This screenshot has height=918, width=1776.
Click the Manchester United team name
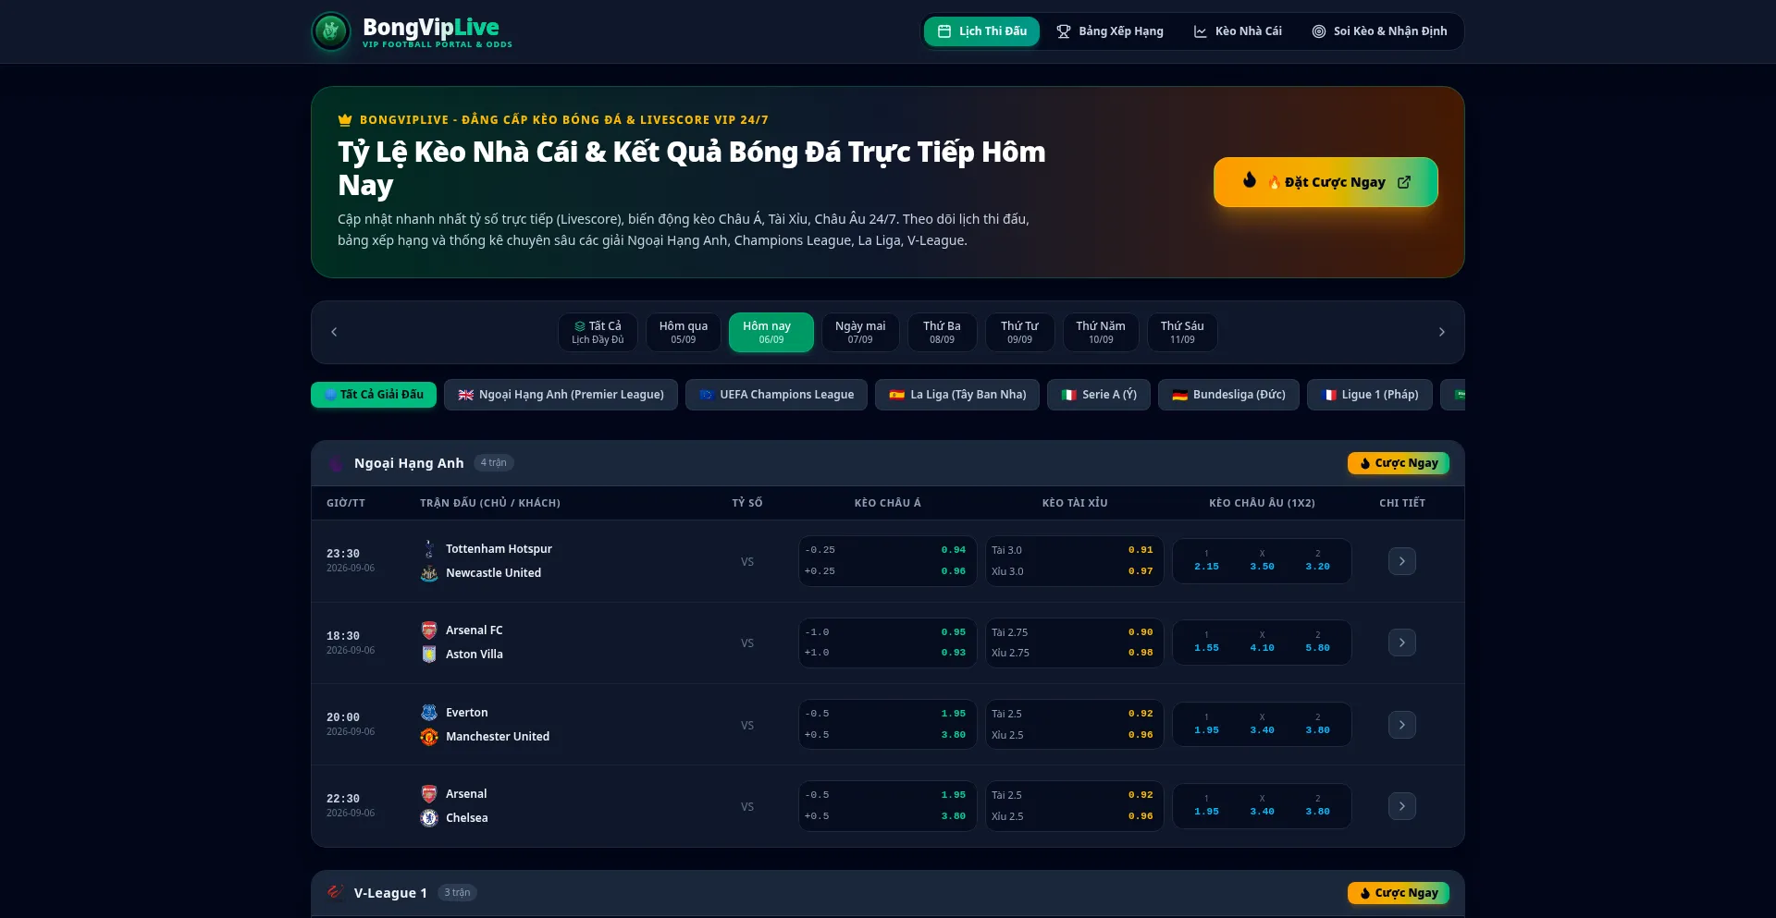(x=498, y=737)
